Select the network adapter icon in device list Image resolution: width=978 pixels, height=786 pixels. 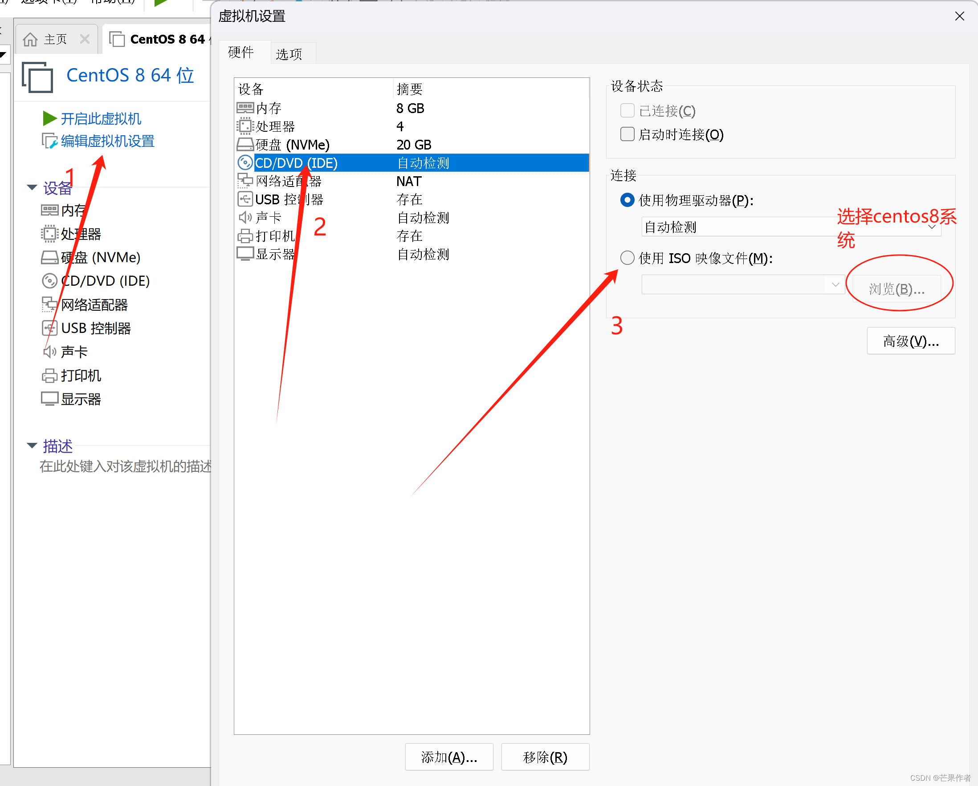245,181
